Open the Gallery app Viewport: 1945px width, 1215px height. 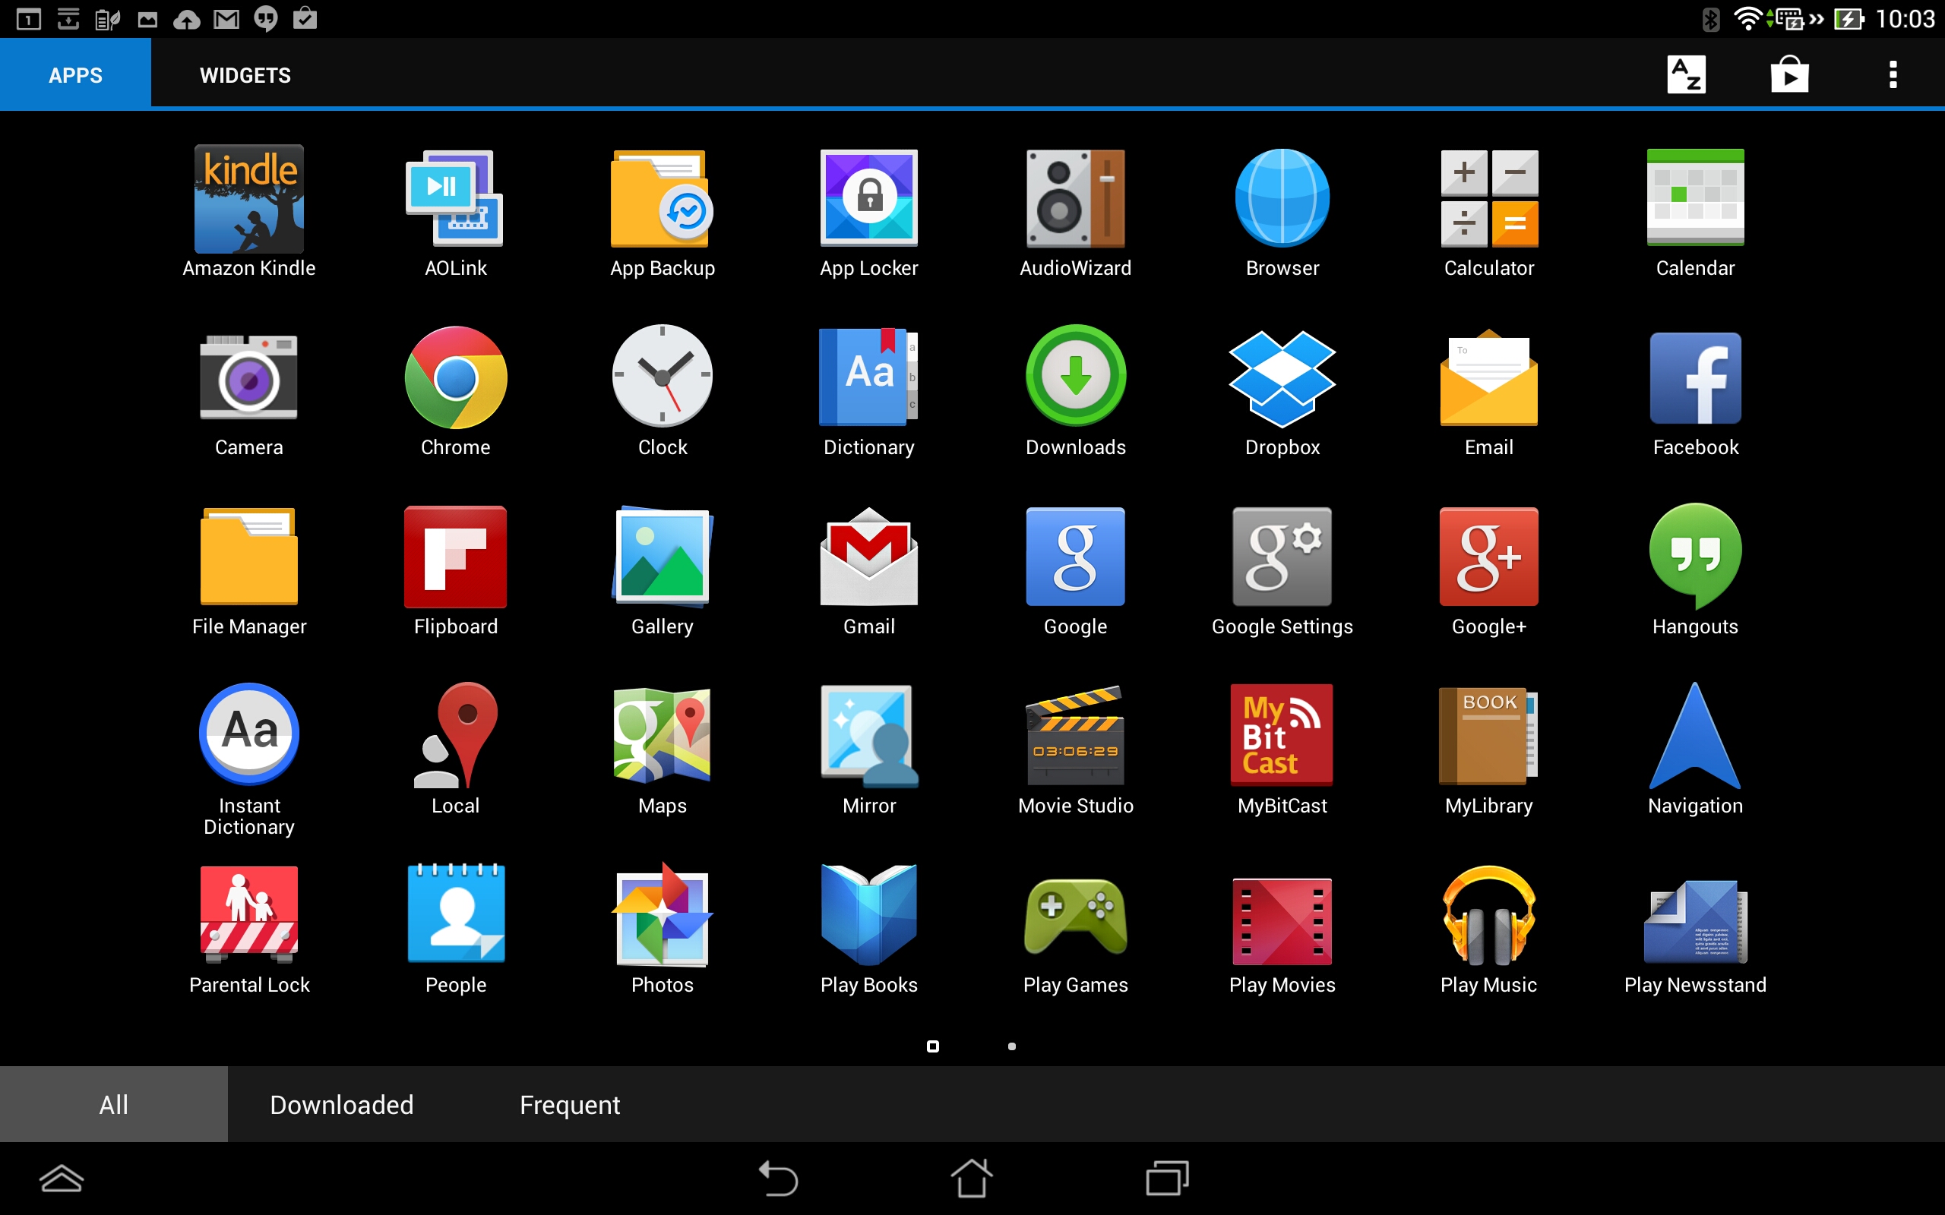[663, 570]
